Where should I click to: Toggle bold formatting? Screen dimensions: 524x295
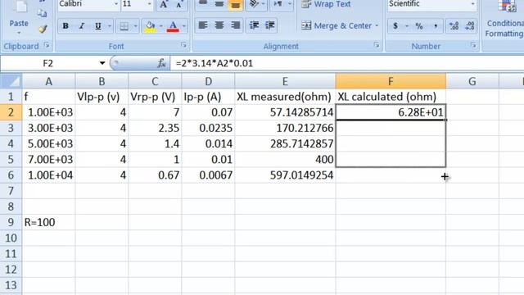(x=65, y=25)
